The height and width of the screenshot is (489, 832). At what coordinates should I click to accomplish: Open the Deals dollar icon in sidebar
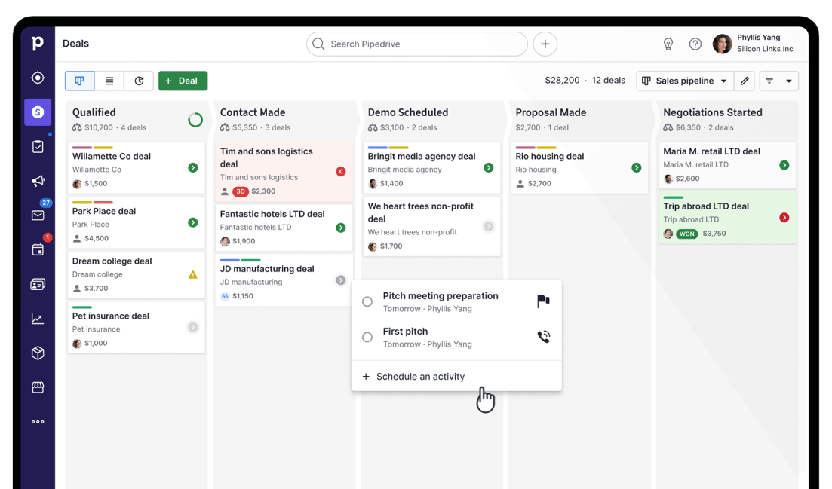point(38,112)
